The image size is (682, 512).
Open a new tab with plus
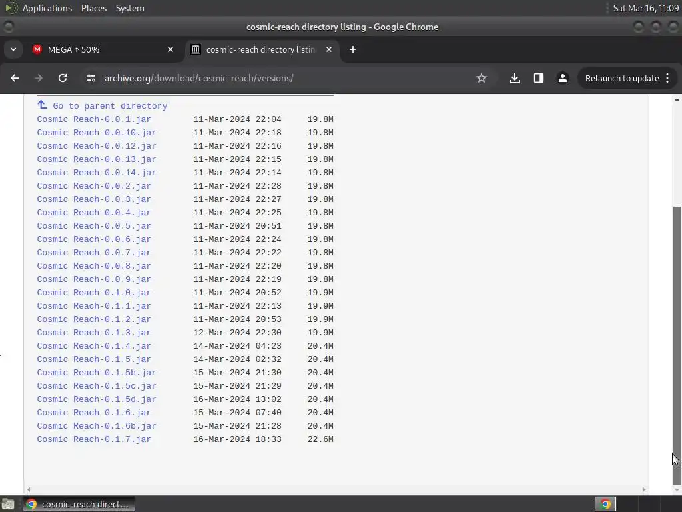click(353, 49)
